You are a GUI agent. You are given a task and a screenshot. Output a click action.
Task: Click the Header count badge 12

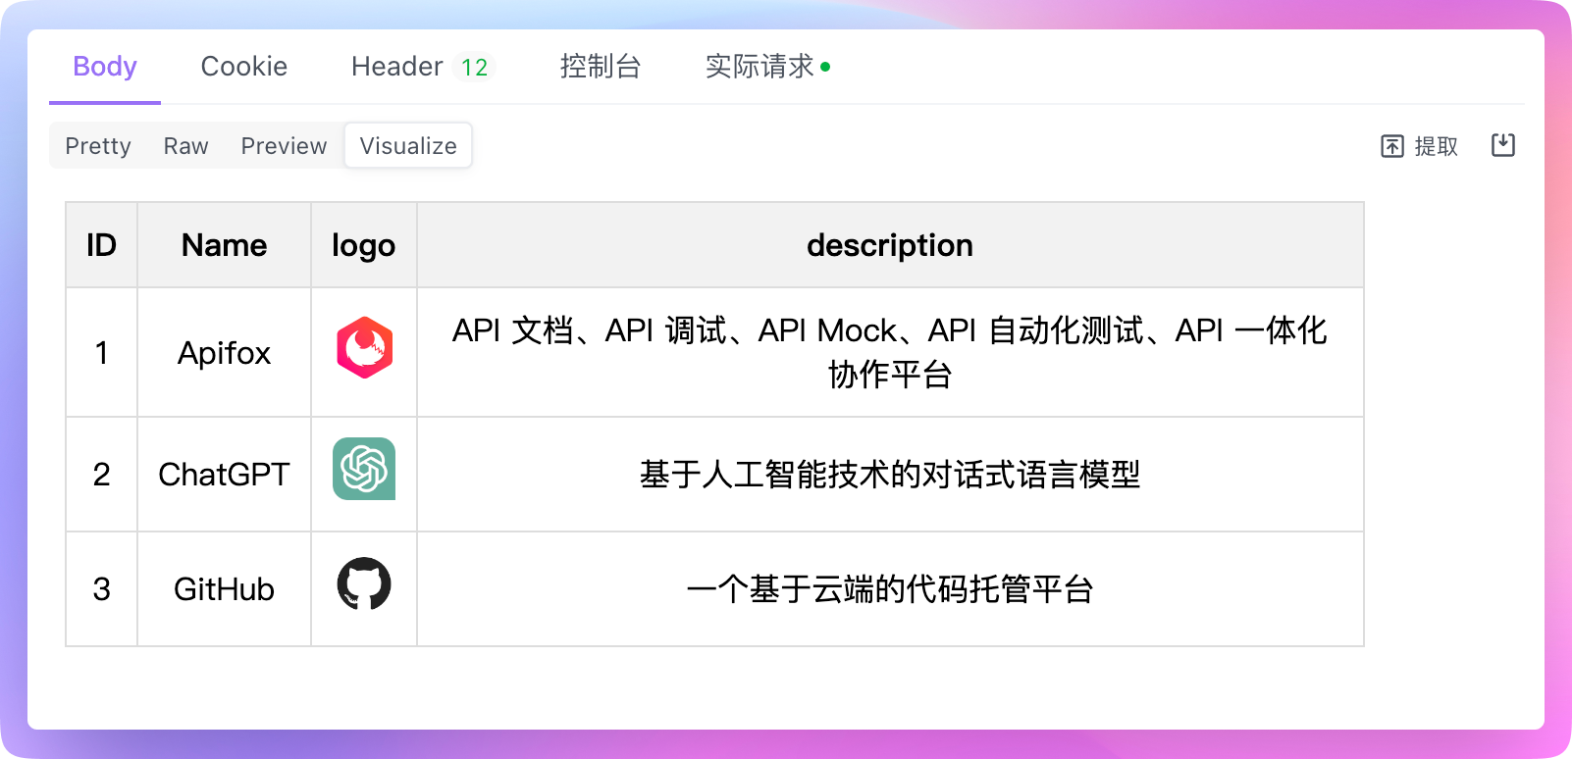pyautogui.click(x=475, y=67)
